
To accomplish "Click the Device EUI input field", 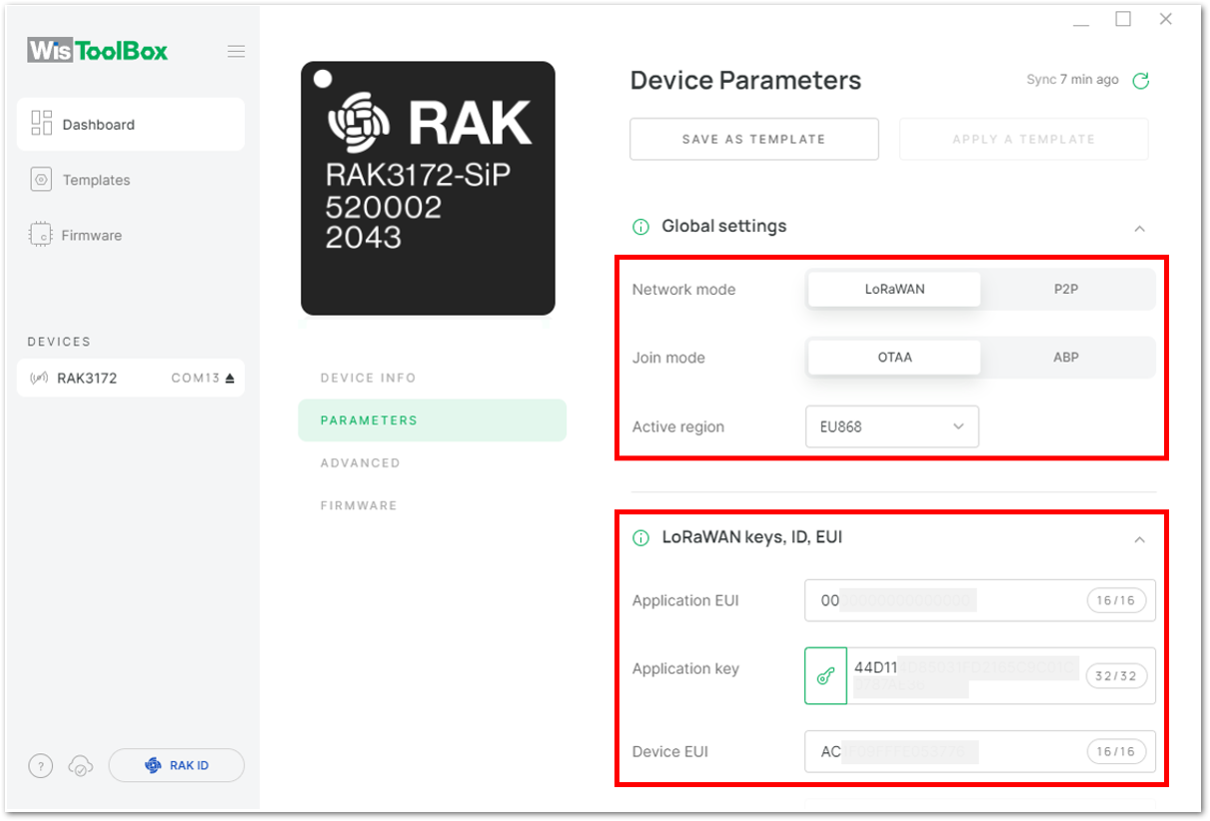I will click(x=980, y=752).
